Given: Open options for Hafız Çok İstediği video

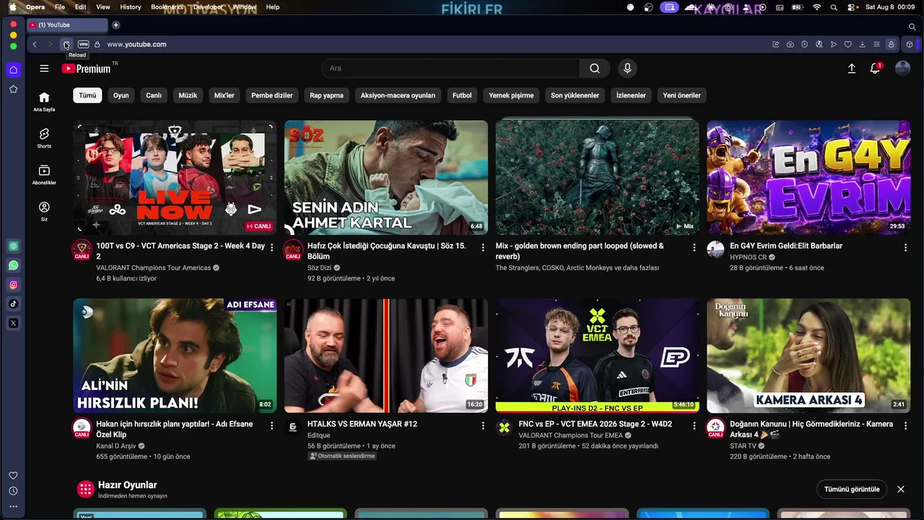Looking at the screenshot, I should [483, 248].
